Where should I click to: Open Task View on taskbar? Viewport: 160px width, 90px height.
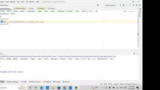[x=36, y=88]
